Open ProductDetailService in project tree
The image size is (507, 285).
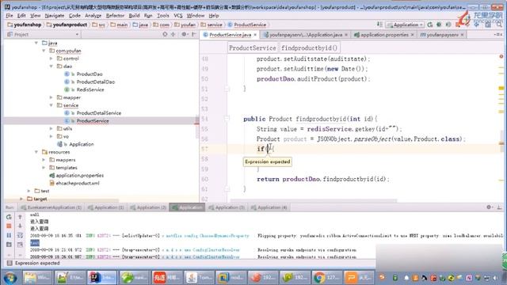(x=98, y=112)
